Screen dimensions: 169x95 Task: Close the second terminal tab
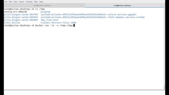[161, 6]
